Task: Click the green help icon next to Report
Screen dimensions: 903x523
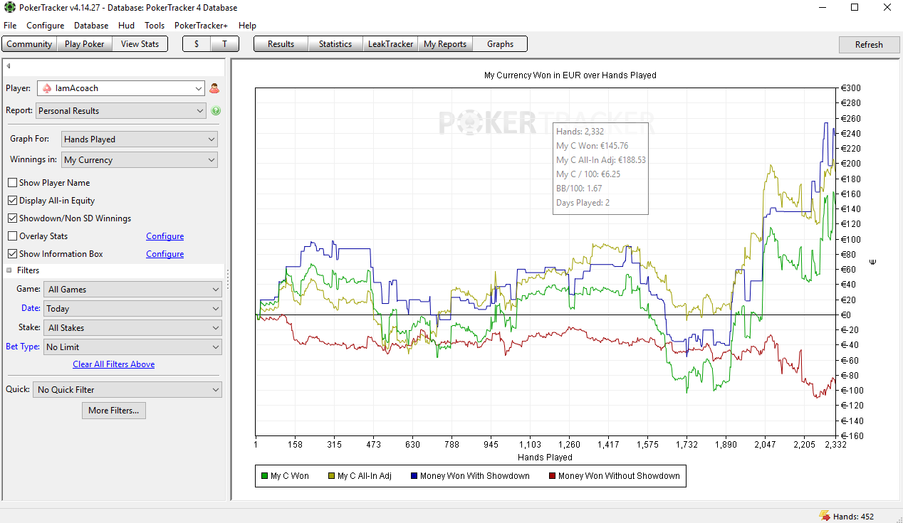Action: [216, 110]
